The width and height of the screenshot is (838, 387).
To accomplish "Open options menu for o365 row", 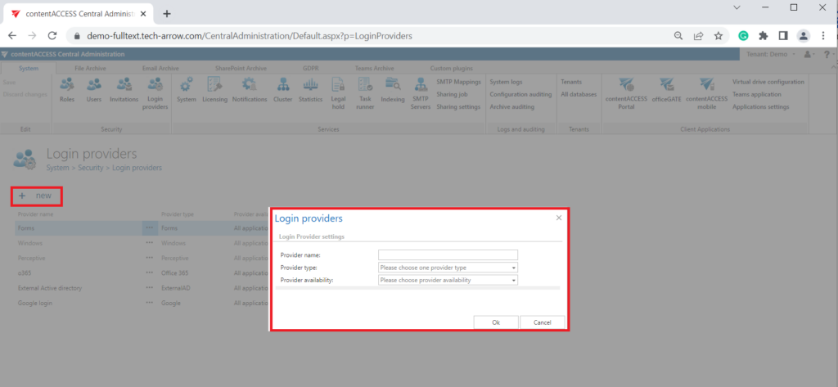I will click(149, 272).
